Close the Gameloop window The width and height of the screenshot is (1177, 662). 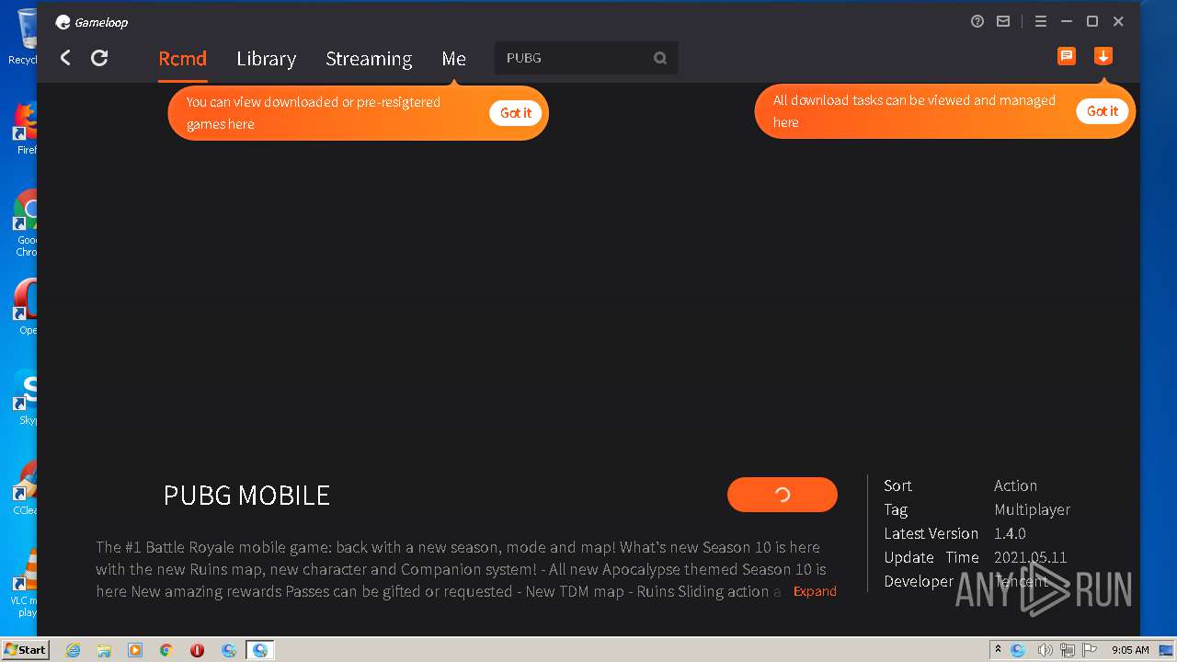[x=1118, y=21]
